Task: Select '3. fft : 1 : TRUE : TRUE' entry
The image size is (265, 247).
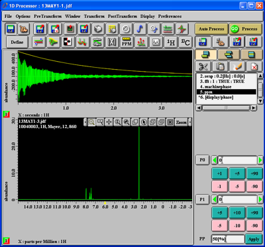Action: [226, 82]
